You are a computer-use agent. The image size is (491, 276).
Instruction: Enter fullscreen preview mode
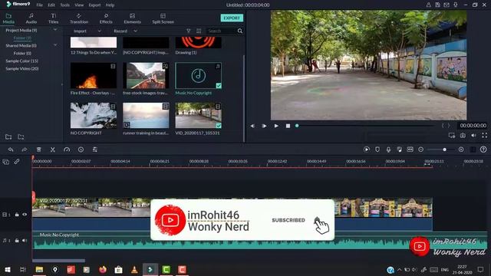[485, 136]
